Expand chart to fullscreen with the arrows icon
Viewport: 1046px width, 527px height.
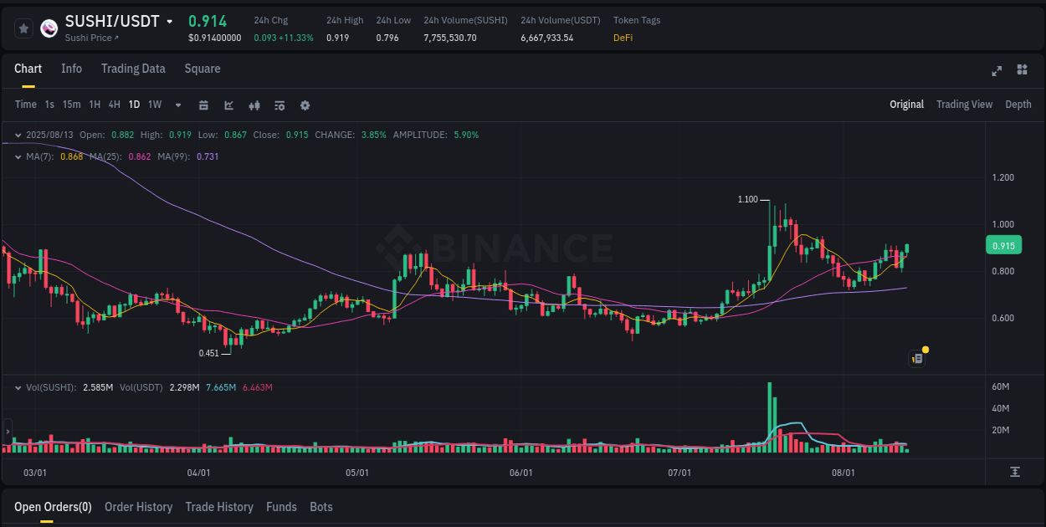point(996,71)
